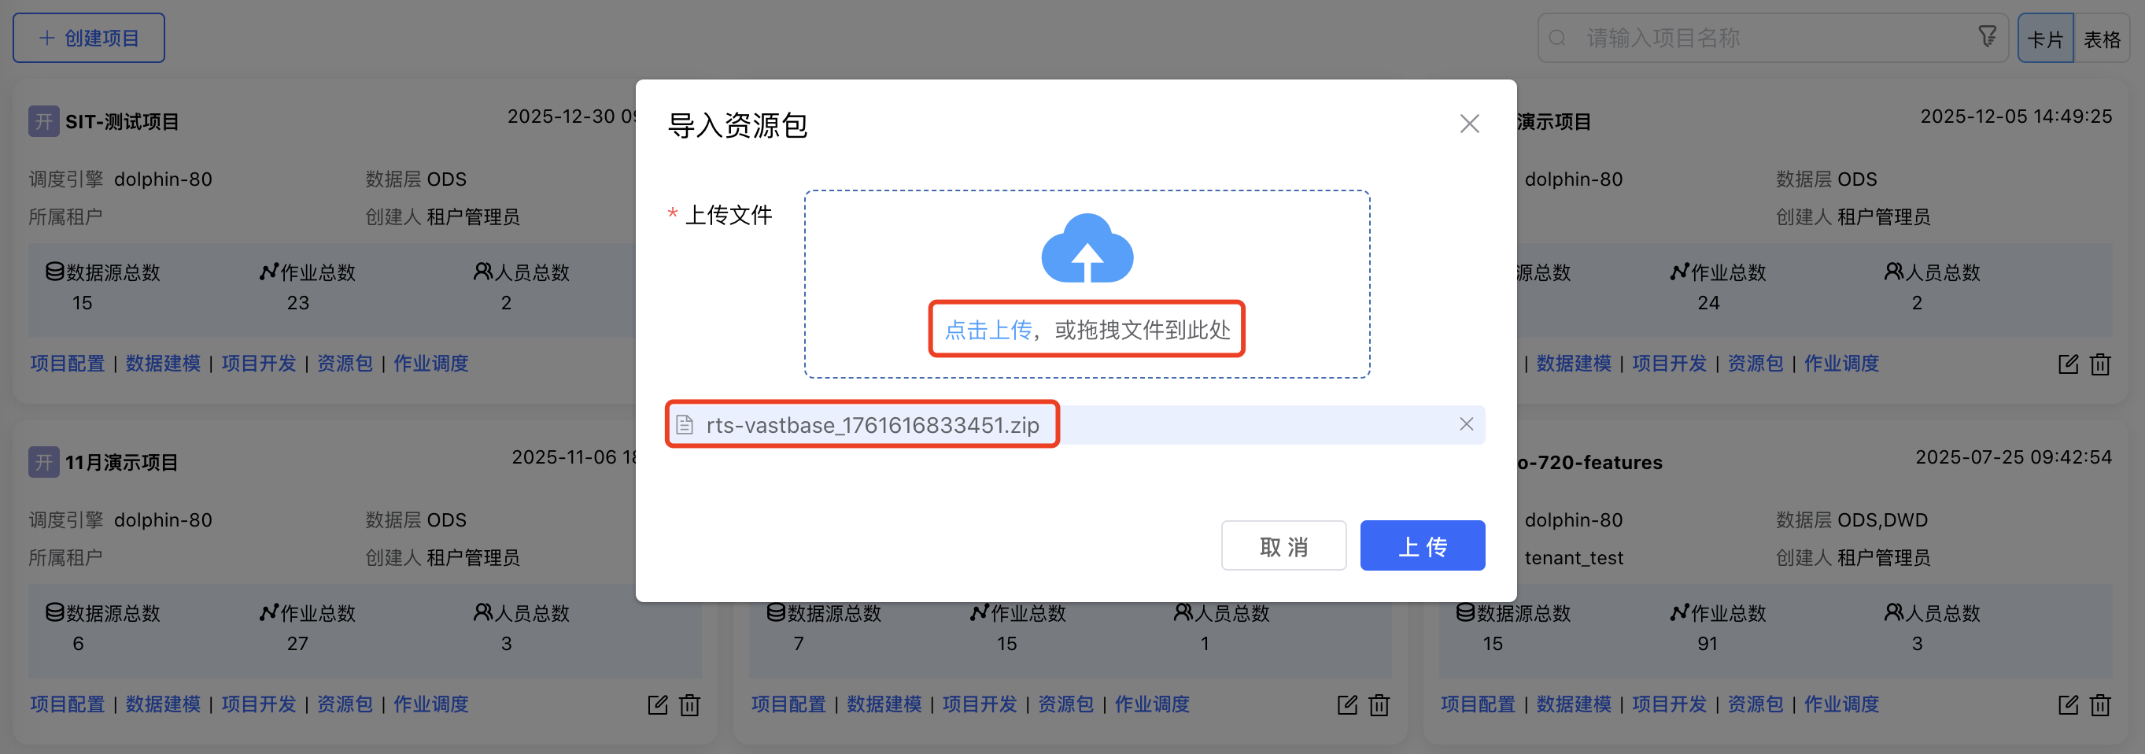
Task: Confirm upload with the blue 上传 button
Action: pos(1422,545)
